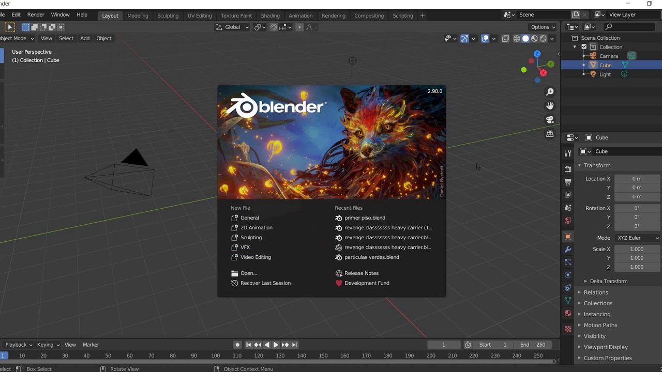Screen dimensions: 662x372
Task: Open the Render properties tab icon
Action: coord(568,169)
